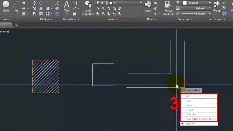This screenshot has height=131, width=233.
Task: Click the Ungroup icon in Groups panel
Action: (224, 3)
